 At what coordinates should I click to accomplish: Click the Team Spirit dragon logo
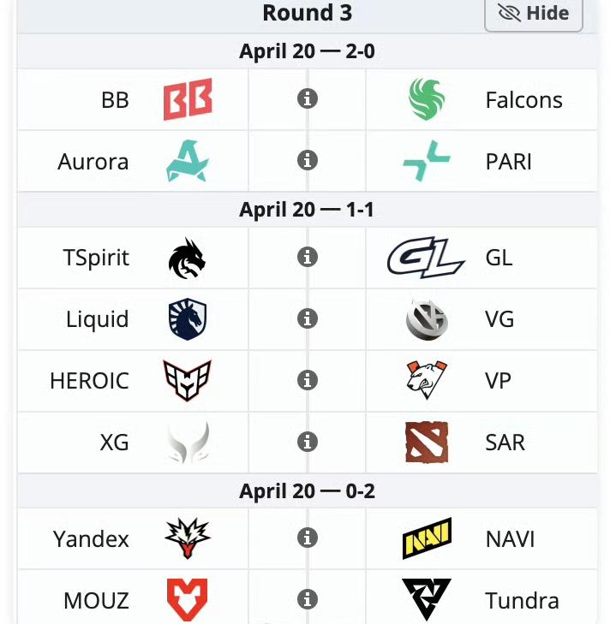[188, 258]
